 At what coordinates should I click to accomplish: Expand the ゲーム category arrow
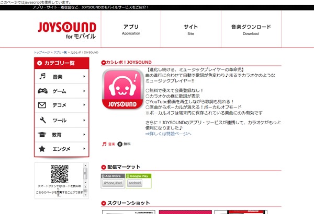[84, 91]
